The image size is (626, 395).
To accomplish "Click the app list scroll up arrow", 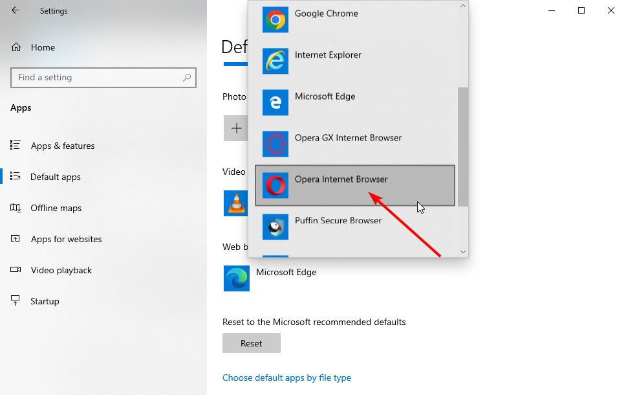I will 463,6.
